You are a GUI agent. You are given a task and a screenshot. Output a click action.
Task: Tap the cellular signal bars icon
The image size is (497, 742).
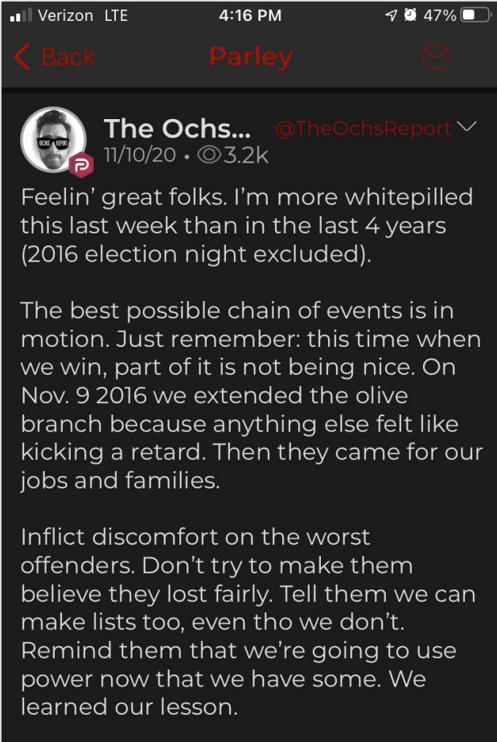coord(21,15)
